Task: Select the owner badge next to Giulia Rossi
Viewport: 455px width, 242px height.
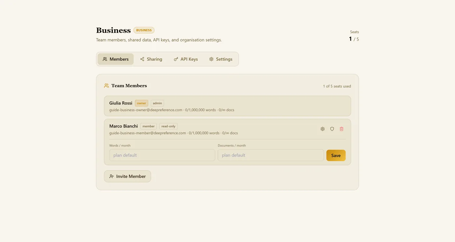Action: (141, 103)
